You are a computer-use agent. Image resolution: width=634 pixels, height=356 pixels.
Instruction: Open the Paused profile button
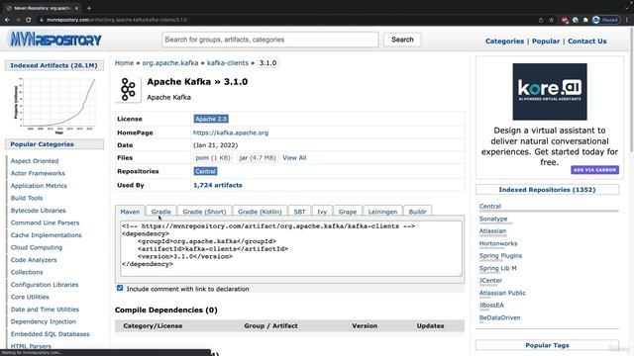(606, 20)
